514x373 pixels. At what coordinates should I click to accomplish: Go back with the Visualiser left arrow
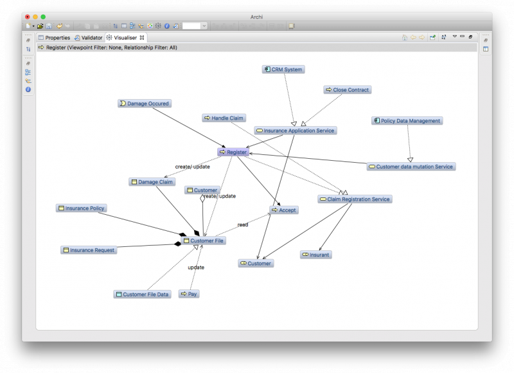pos(413,37)
